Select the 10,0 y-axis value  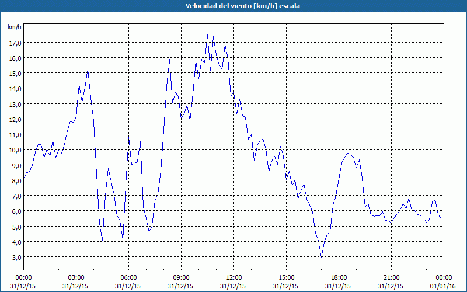coord(15,150)
